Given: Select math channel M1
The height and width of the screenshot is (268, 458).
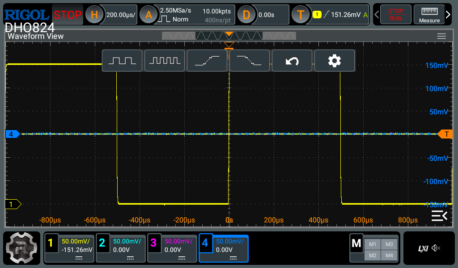Looking at the screenshot, I should (373, 244).
